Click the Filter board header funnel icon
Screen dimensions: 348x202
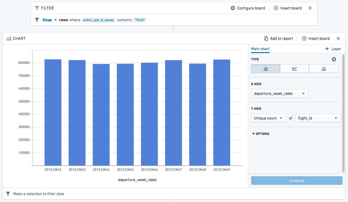(x=37, y=8)
